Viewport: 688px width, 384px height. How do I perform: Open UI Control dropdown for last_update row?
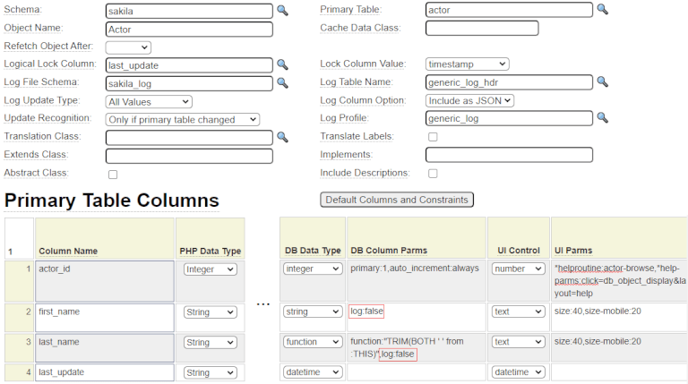518,372
